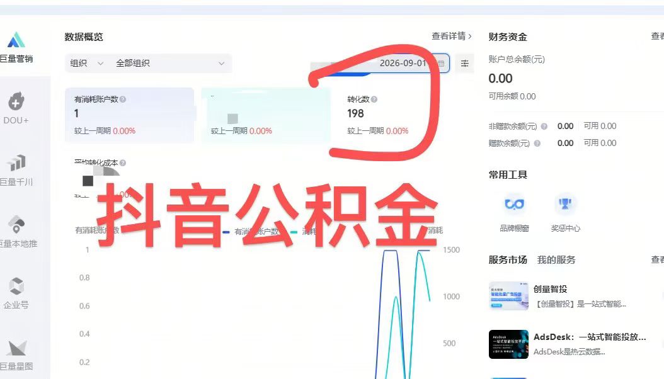Click the 创量智投 service title
This screenshot has width=664, height=379.
coord(550,290)
